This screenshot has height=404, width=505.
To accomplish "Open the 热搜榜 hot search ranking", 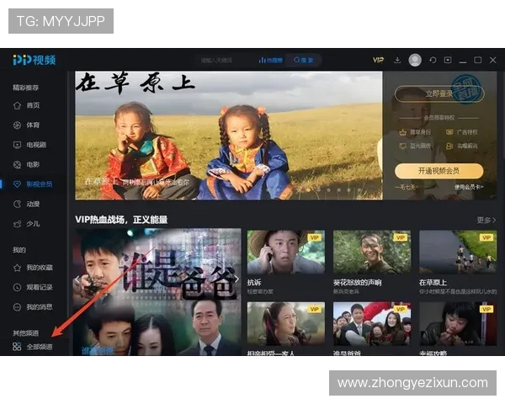I will click(271, 61).
